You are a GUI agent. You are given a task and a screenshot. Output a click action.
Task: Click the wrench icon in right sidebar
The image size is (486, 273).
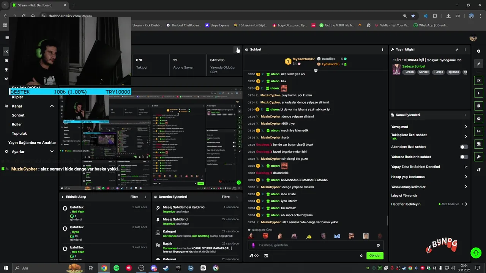[478, 157]
